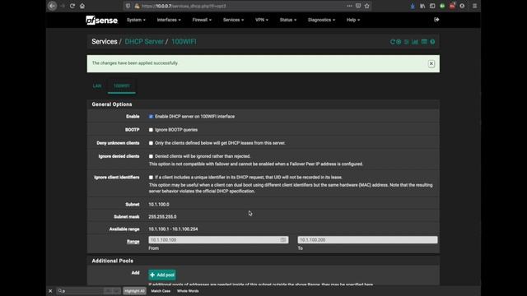
Task: Go back with the browser back arrow
Action: (x=52, y=6)
